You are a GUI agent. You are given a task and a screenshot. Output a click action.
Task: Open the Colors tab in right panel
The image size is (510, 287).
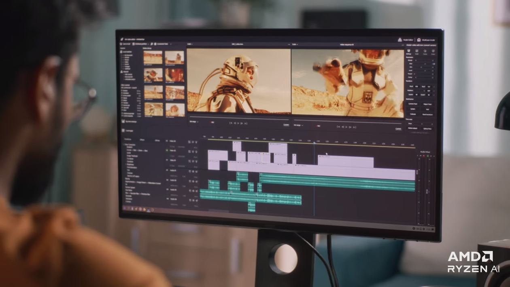(x=425, y=52)
